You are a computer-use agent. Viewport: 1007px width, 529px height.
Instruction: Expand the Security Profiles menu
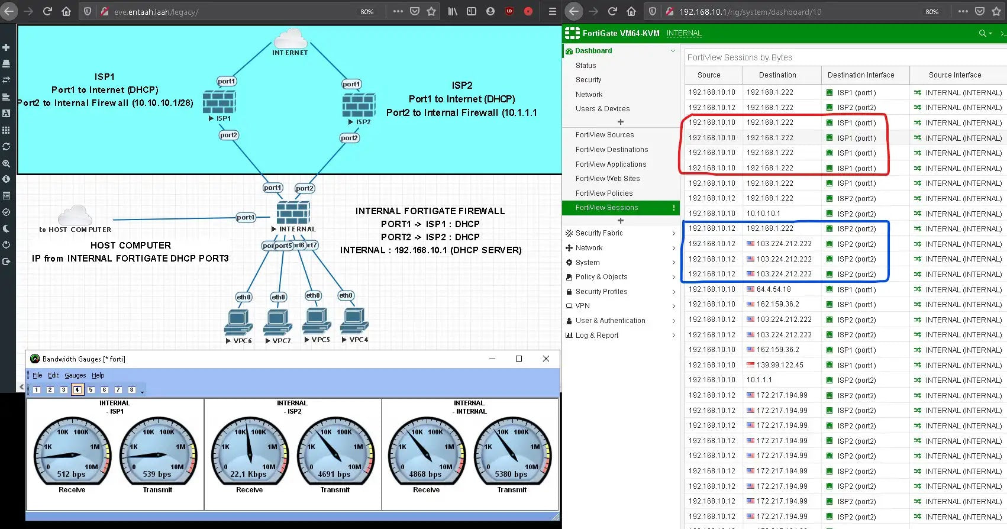(621, 292)
